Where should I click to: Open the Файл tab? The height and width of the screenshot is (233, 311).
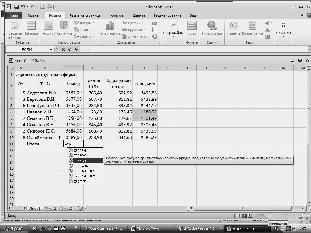pos(14,15)
